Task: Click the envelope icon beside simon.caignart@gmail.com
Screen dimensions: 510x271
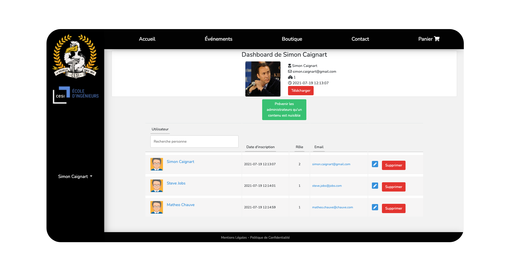Action: pos(290,71)
